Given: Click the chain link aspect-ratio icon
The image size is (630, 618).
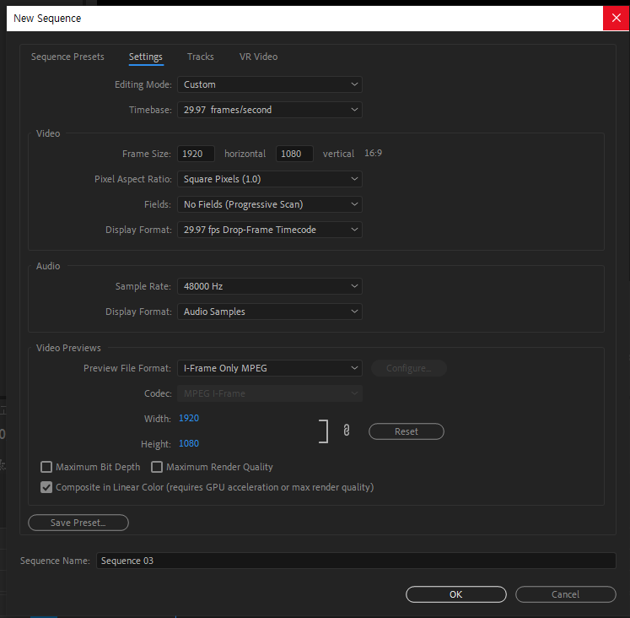Looking at the screenshot, I should pyautogui.click(x=347, y=431).
